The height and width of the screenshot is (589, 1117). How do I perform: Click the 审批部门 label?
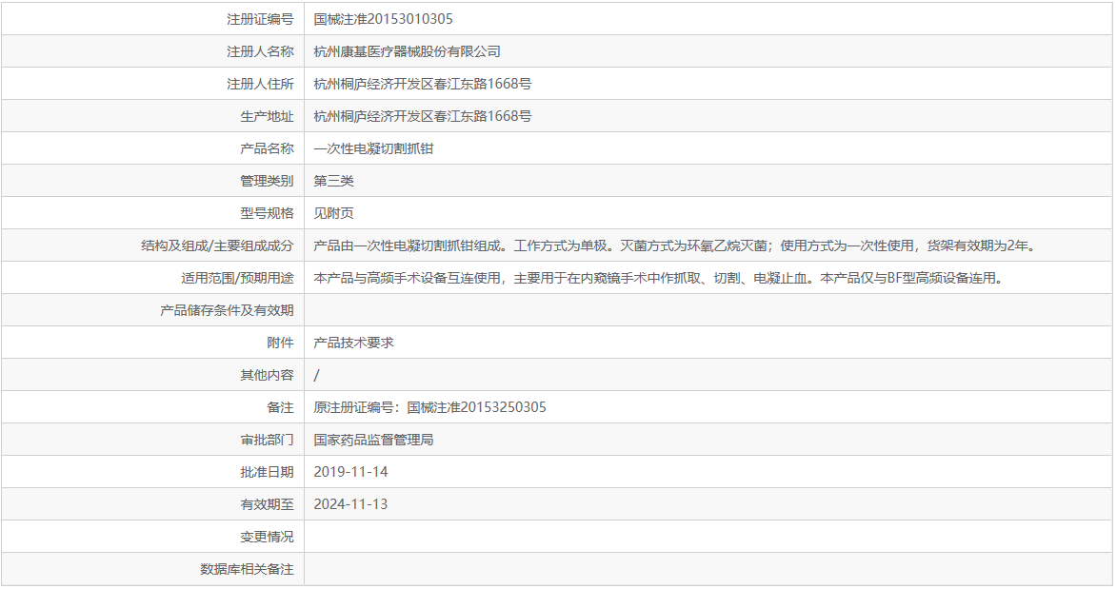point(267,441)
